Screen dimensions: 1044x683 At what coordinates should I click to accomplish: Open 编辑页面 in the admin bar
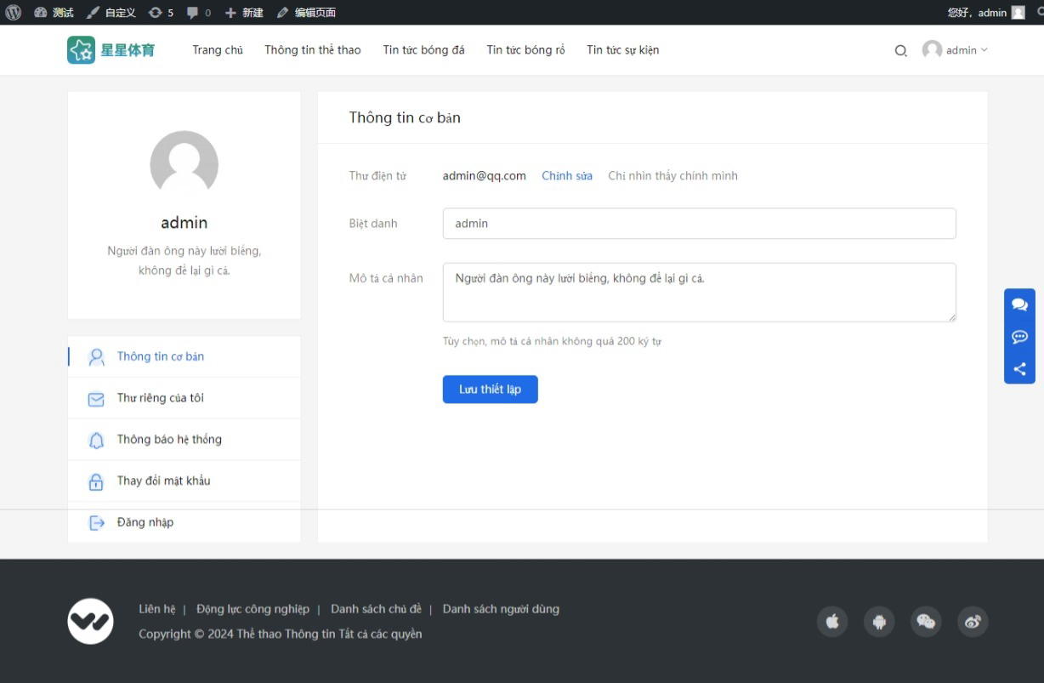coord(306,12)
